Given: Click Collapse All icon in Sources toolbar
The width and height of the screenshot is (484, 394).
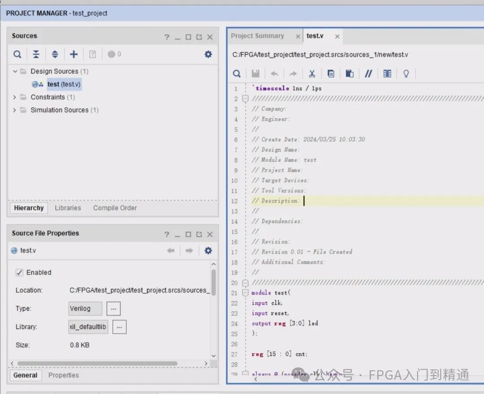Looking at the screenshot, I should (x=36, y=54).
